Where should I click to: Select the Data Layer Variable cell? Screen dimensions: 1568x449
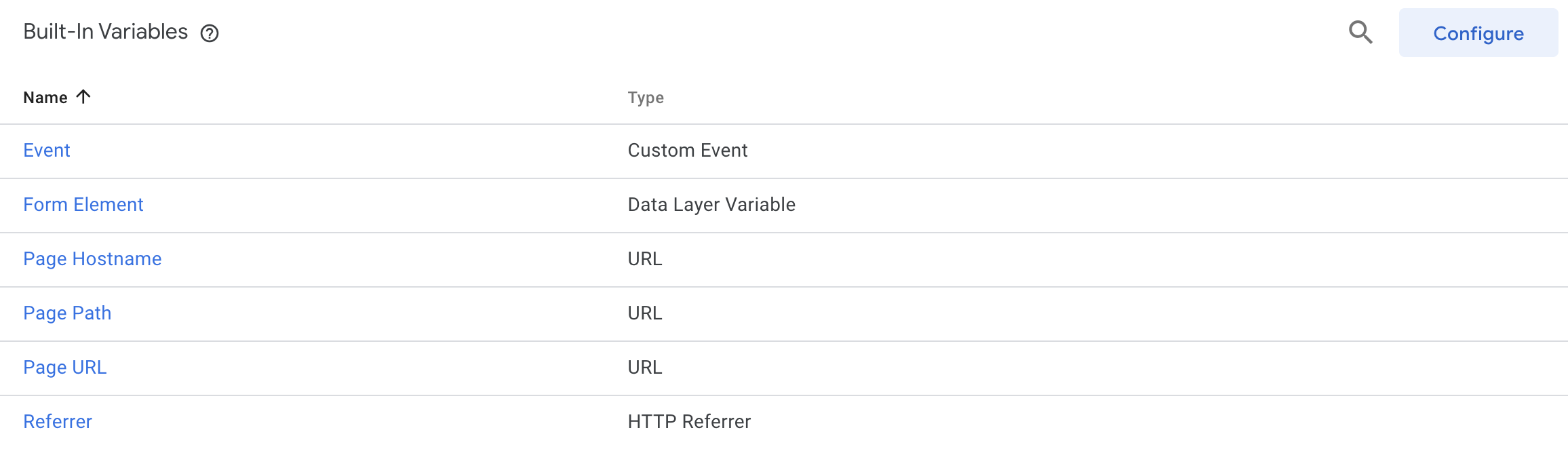click(x=711, y=205)
